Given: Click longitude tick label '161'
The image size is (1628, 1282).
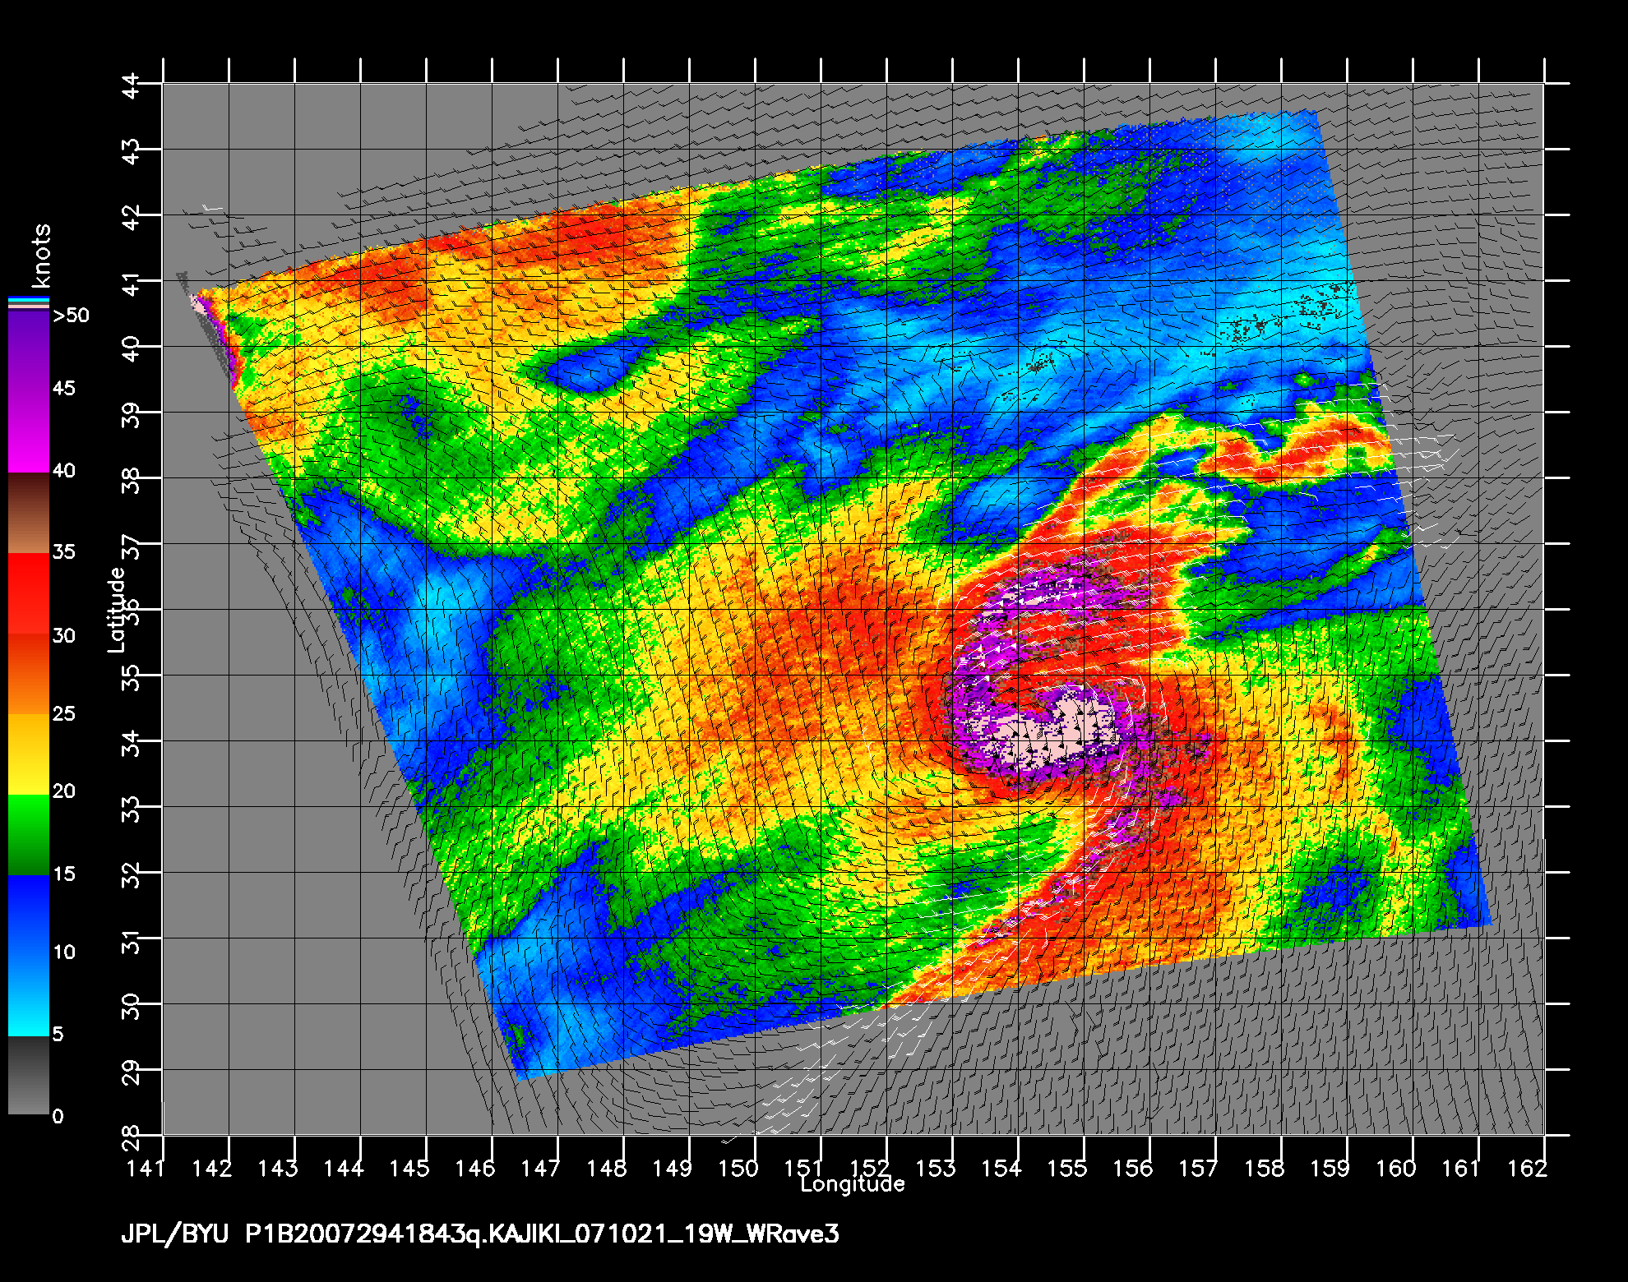Looking at the screenshot, I should pyautogui.click(x=1461, y=1168).
